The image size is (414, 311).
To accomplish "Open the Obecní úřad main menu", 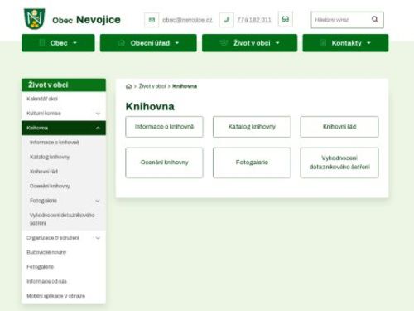I will [148, 43].
